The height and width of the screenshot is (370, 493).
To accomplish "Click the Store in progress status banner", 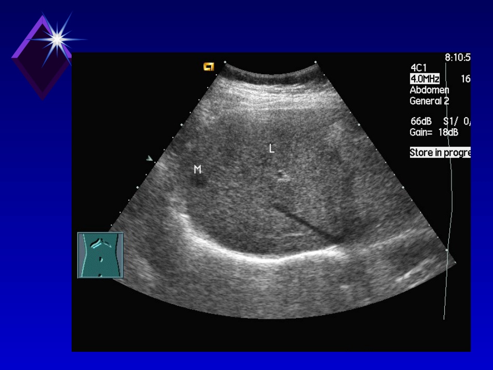I will pyautogui.click(x=440, y=153).
